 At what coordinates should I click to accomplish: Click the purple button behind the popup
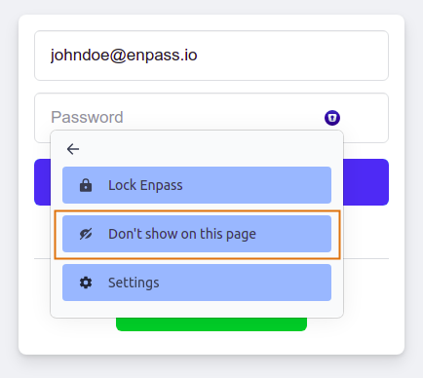[x=365, y=182]
